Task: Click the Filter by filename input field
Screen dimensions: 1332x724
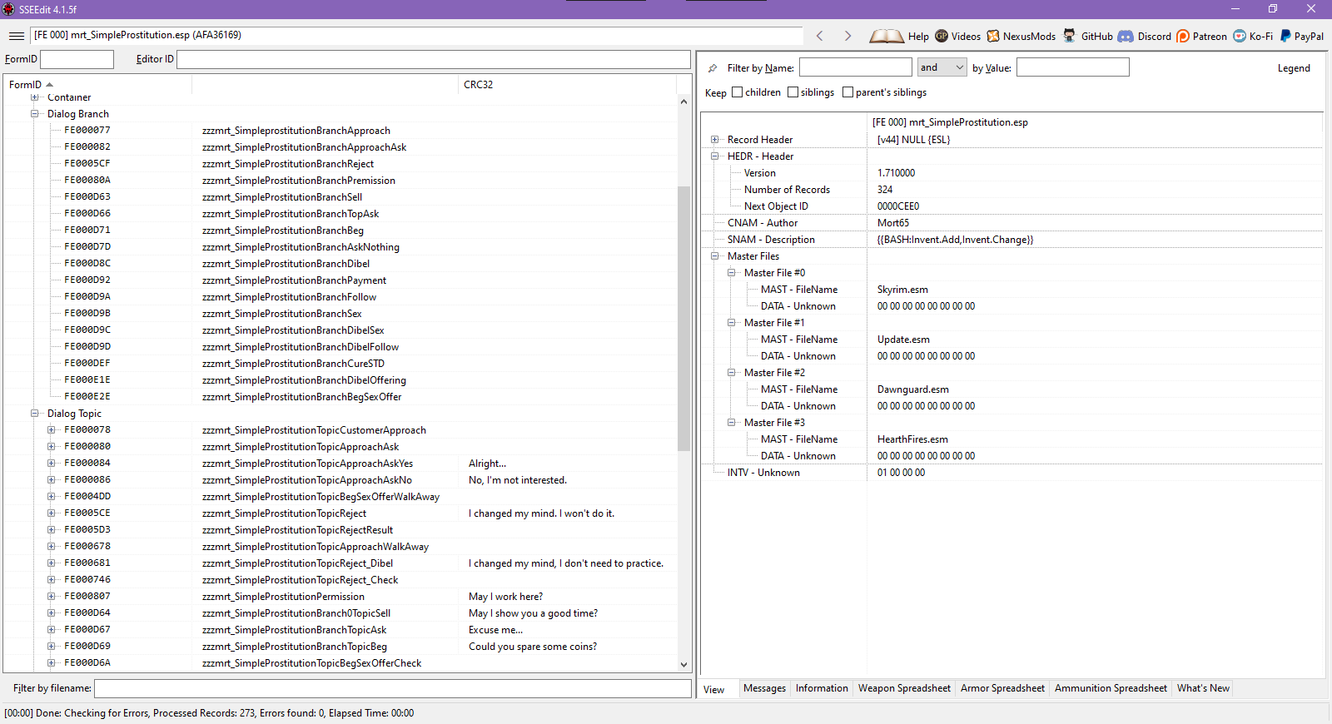Action: [392, 688]
